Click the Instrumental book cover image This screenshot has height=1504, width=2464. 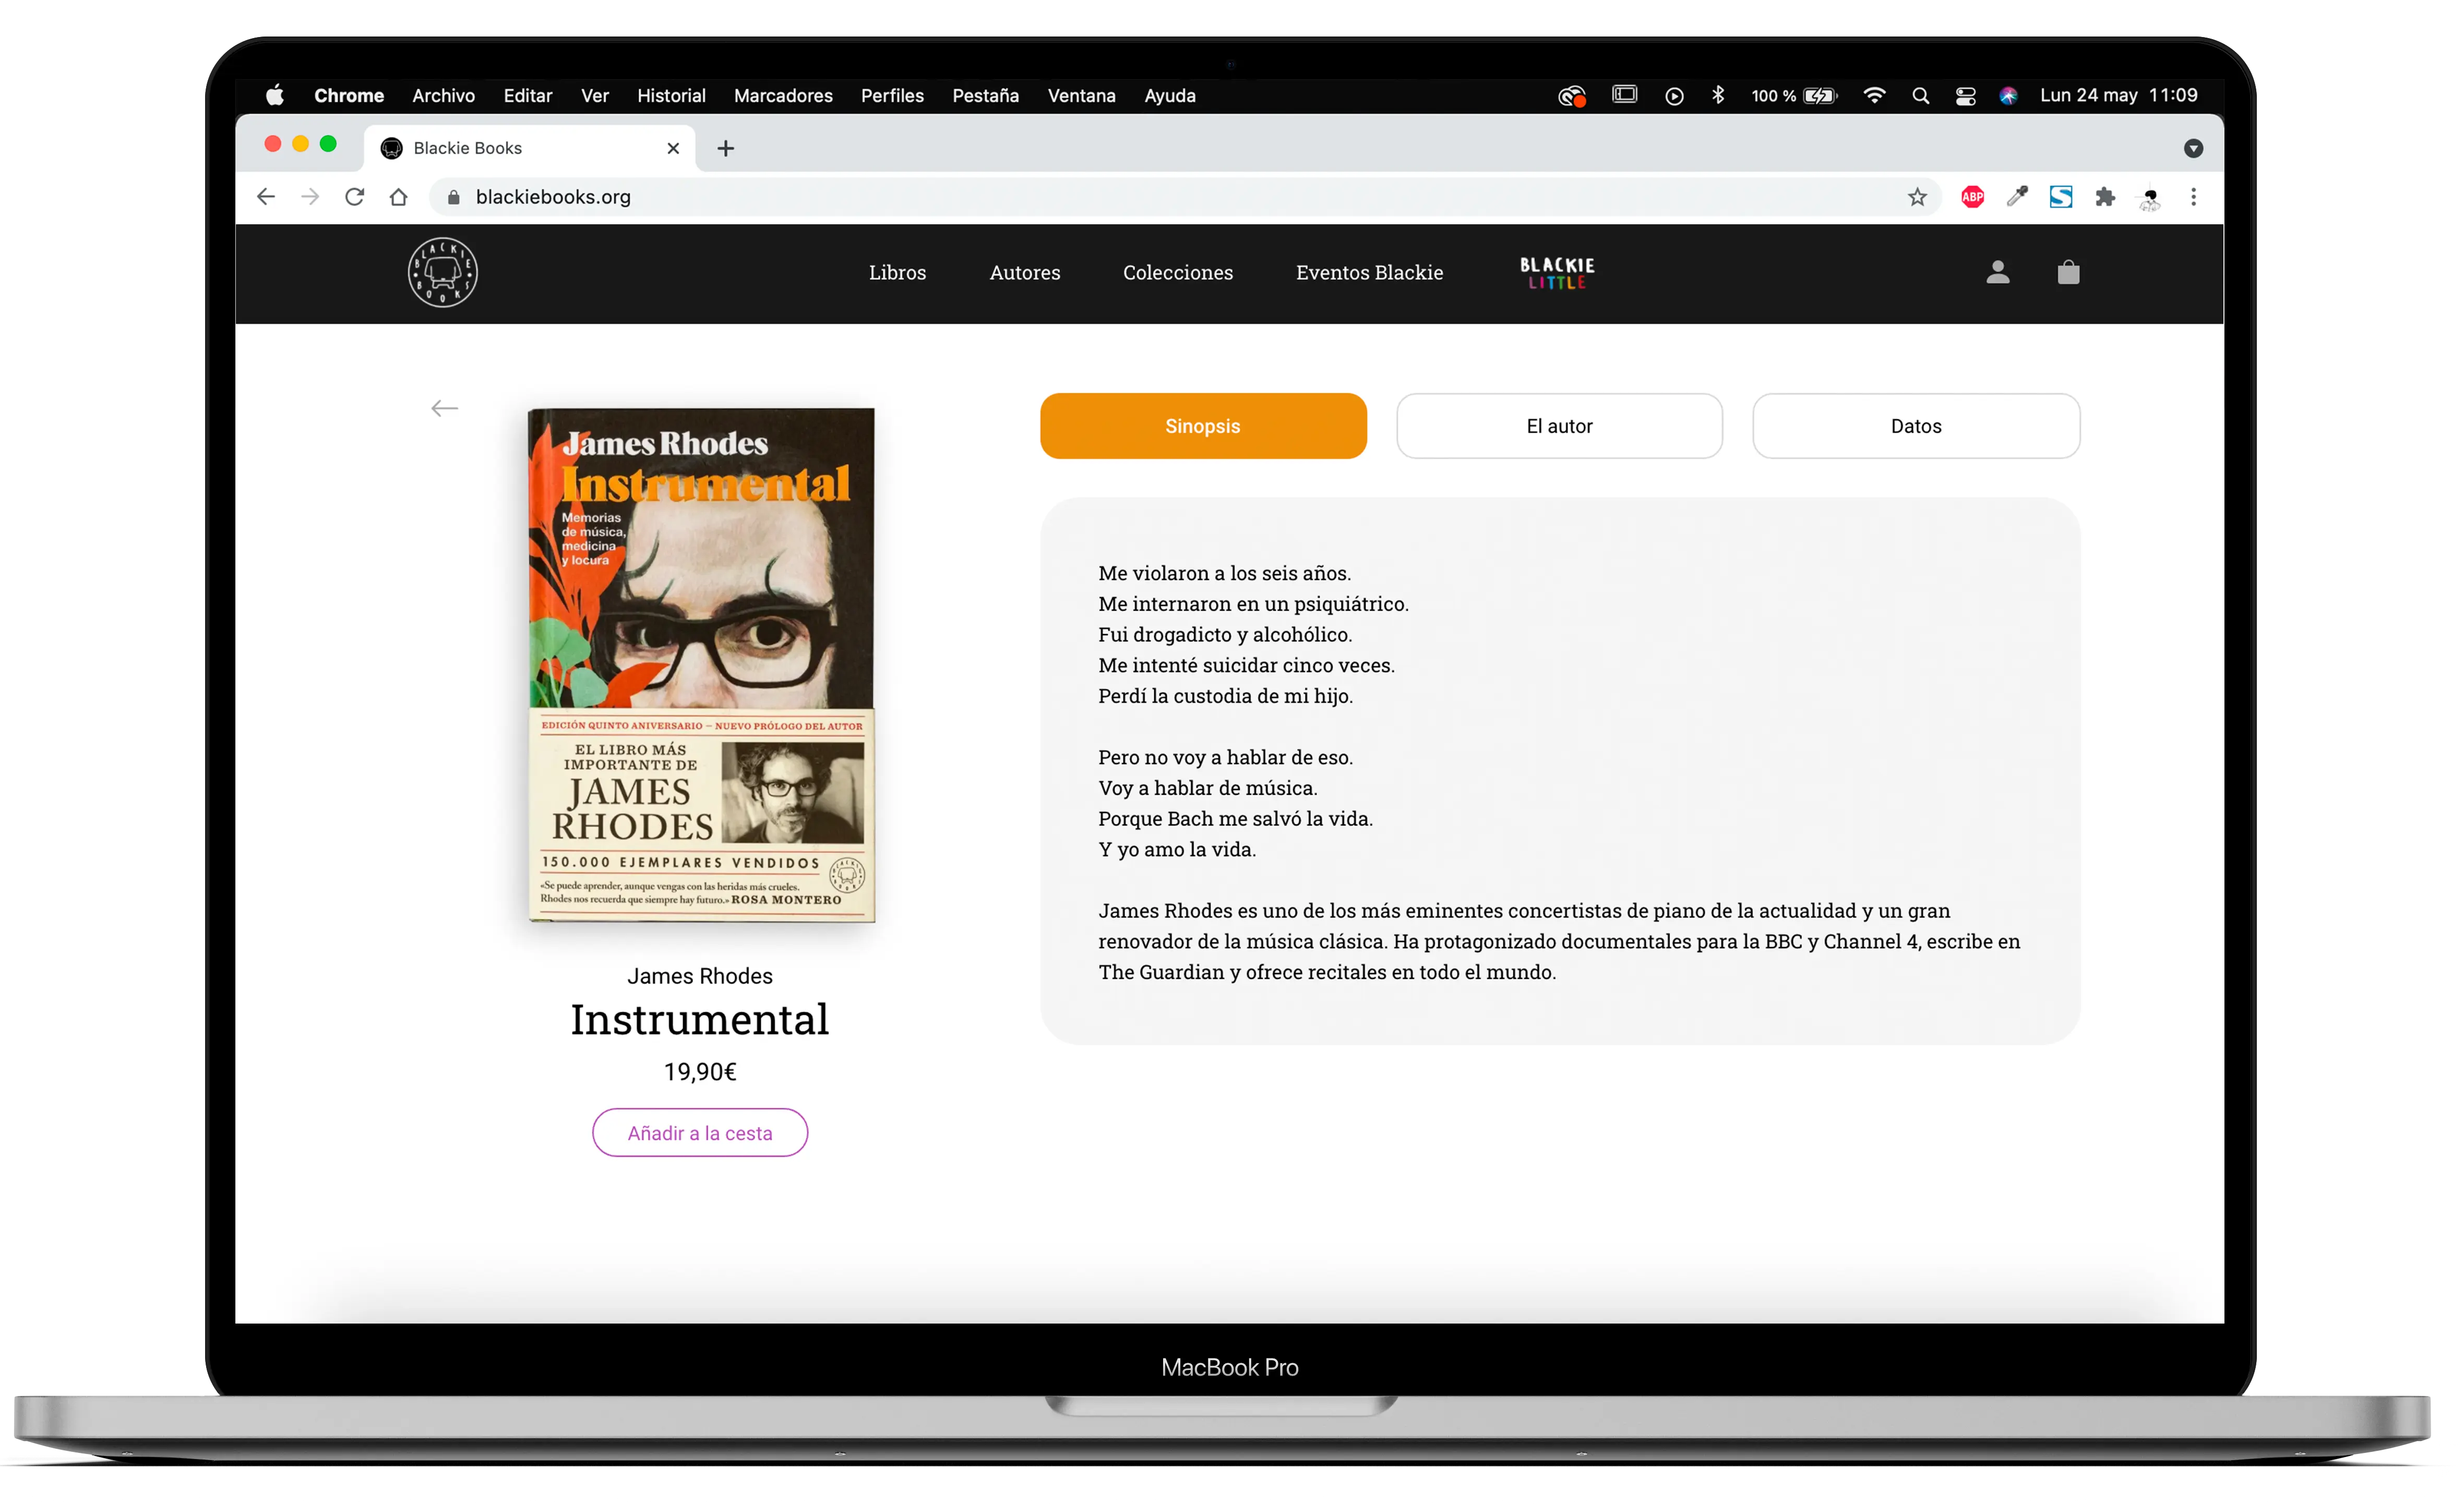click(700, 663)
